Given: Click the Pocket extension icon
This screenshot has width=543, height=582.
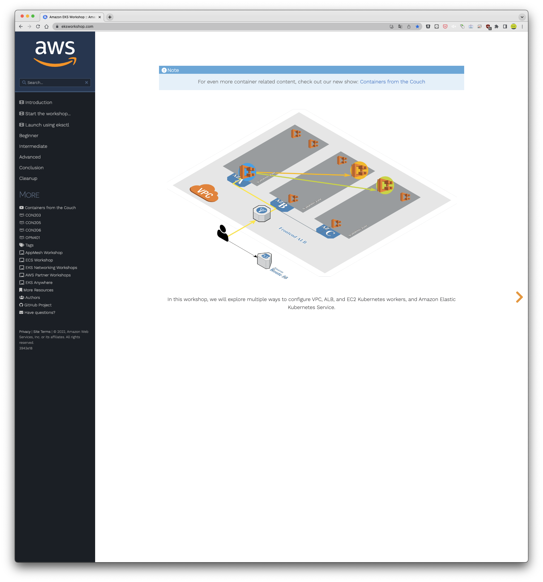Looking at the screenshot, I should (445, 26).
